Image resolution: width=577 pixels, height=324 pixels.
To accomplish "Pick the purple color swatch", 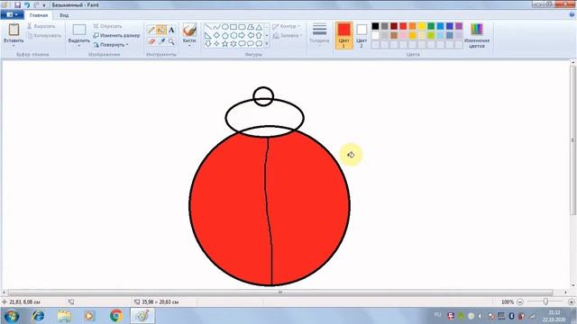I will click(459, 26).
